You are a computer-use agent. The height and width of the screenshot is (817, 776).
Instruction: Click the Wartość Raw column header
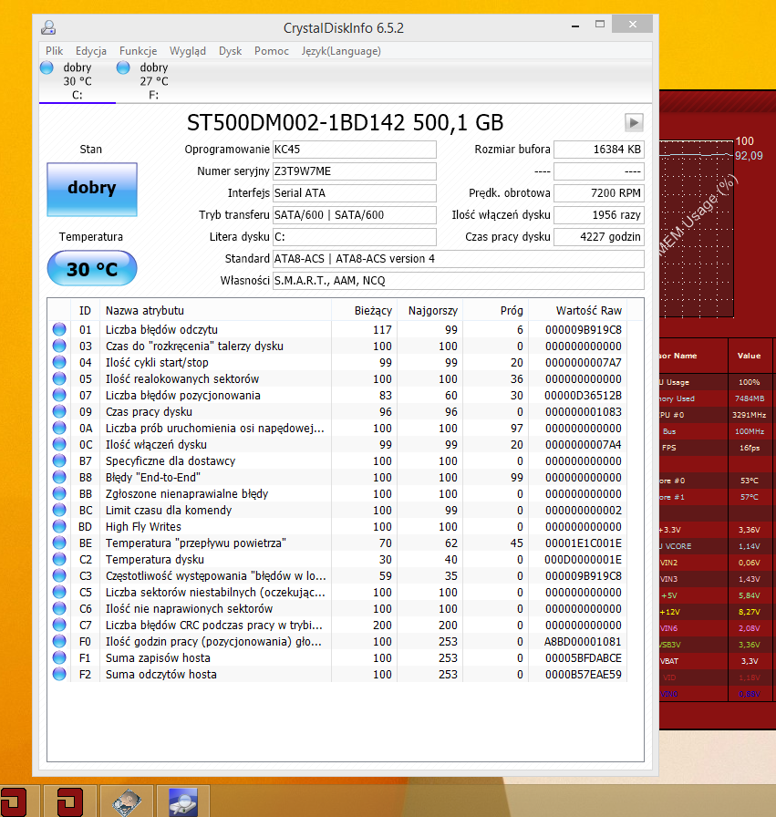click(x=578, y=311)
